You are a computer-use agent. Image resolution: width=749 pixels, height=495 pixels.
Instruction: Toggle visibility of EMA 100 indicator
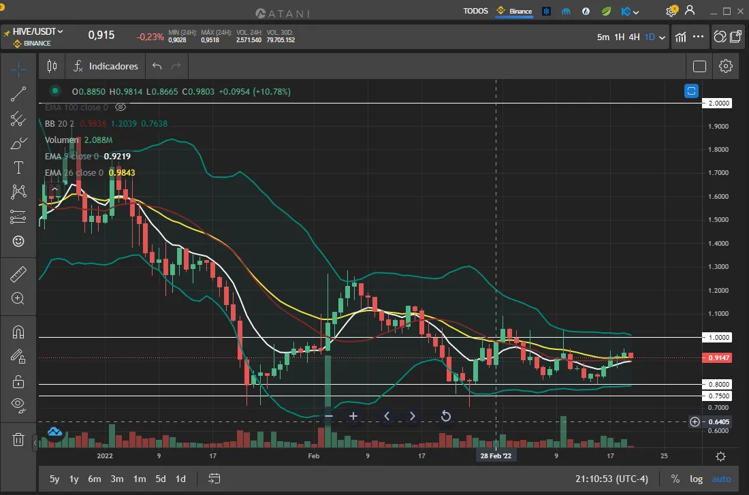121,108
